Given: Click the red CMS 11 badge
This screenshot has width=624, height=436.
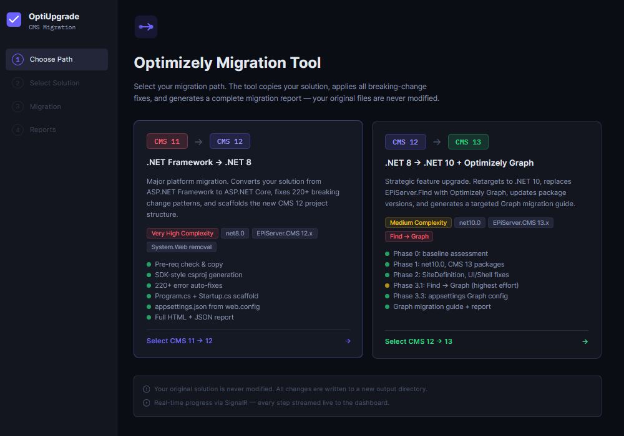Looking at the screenshot, I should (x=167, y=141).
